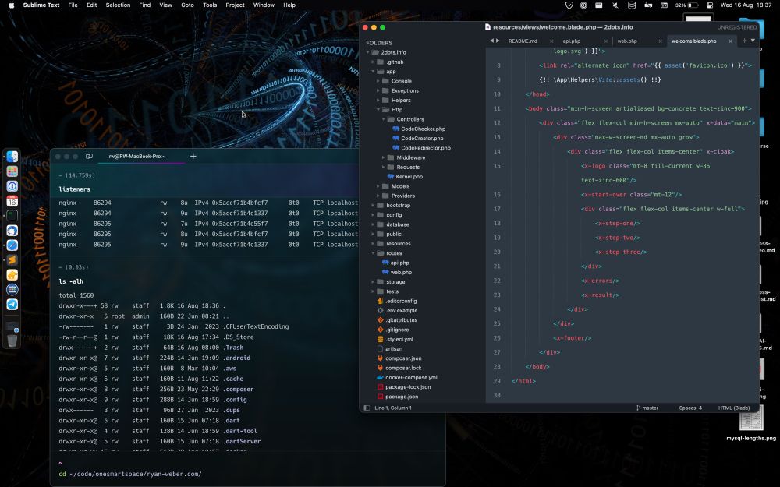The height and width of the screenshot is (487, 780).
Task: Collapse the 2dots.info root folder
Action: pos(368,52)
